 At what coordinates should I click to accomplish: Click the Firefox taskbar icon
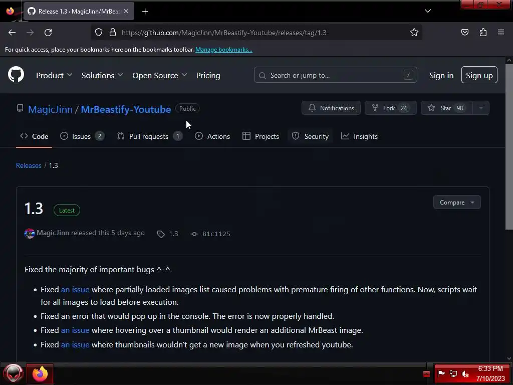[40, 373]
